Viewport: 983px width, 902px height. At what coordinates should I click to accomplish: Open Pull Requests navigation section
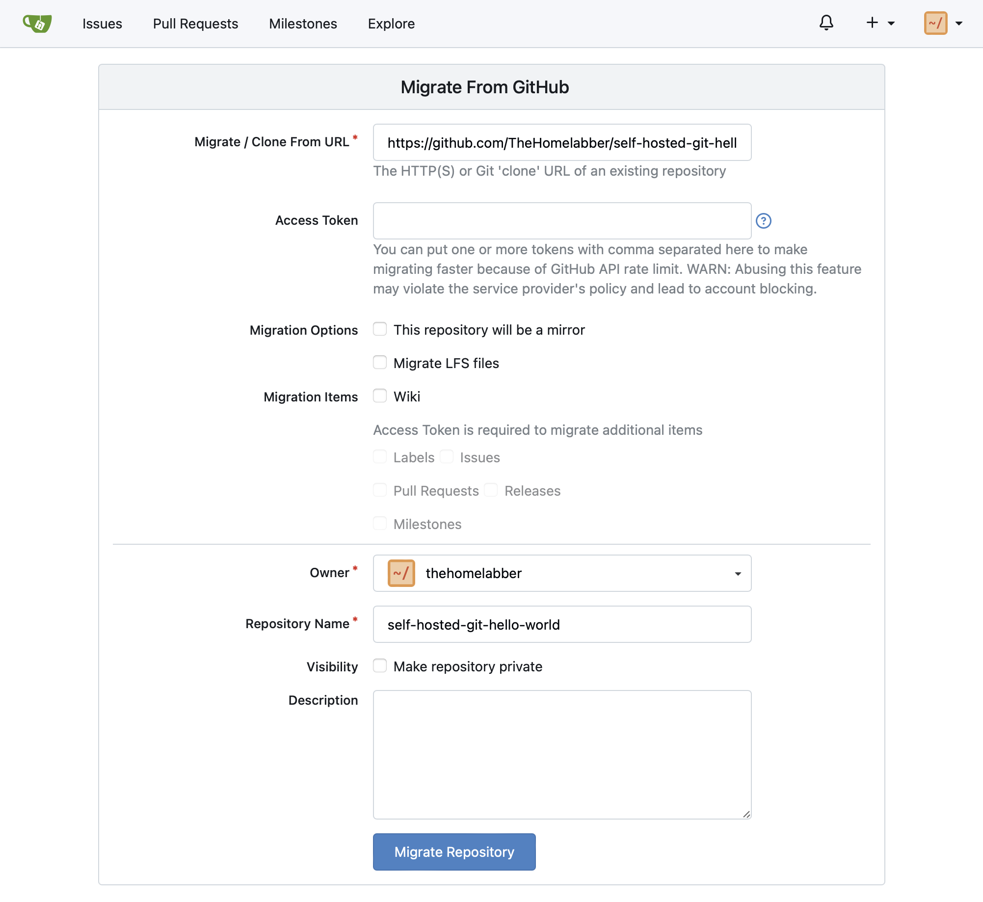coord(196,23)
